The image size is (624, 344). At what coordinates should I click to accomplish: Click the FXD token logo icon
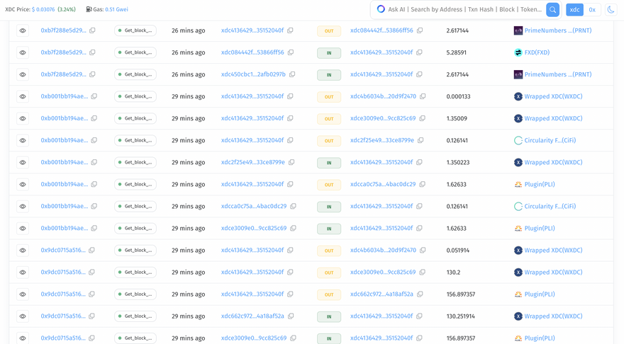[518, 53]
